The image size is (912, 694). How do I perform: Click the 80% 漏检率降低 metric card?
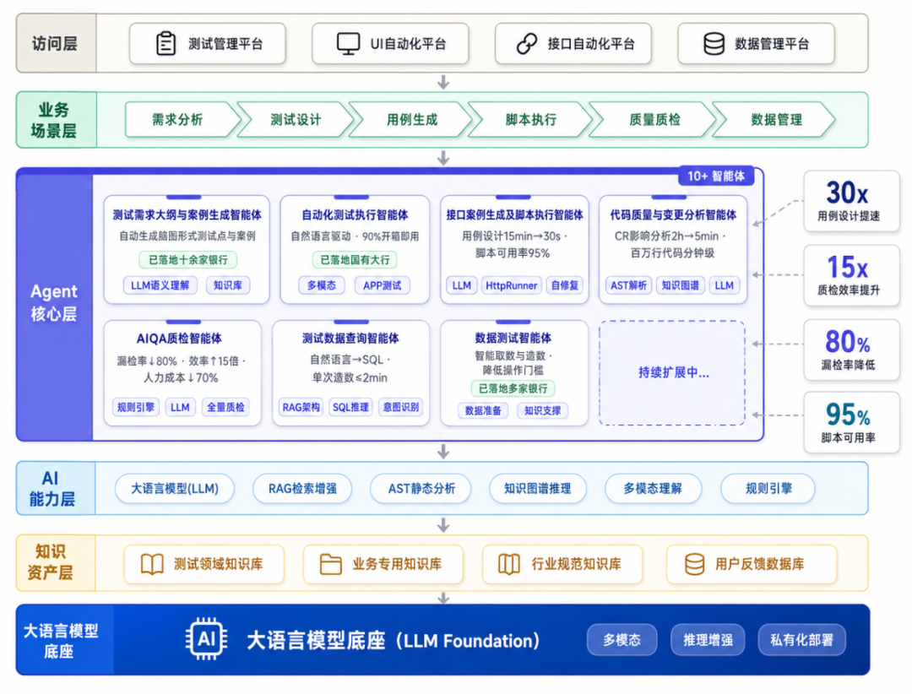click(851, 350)
